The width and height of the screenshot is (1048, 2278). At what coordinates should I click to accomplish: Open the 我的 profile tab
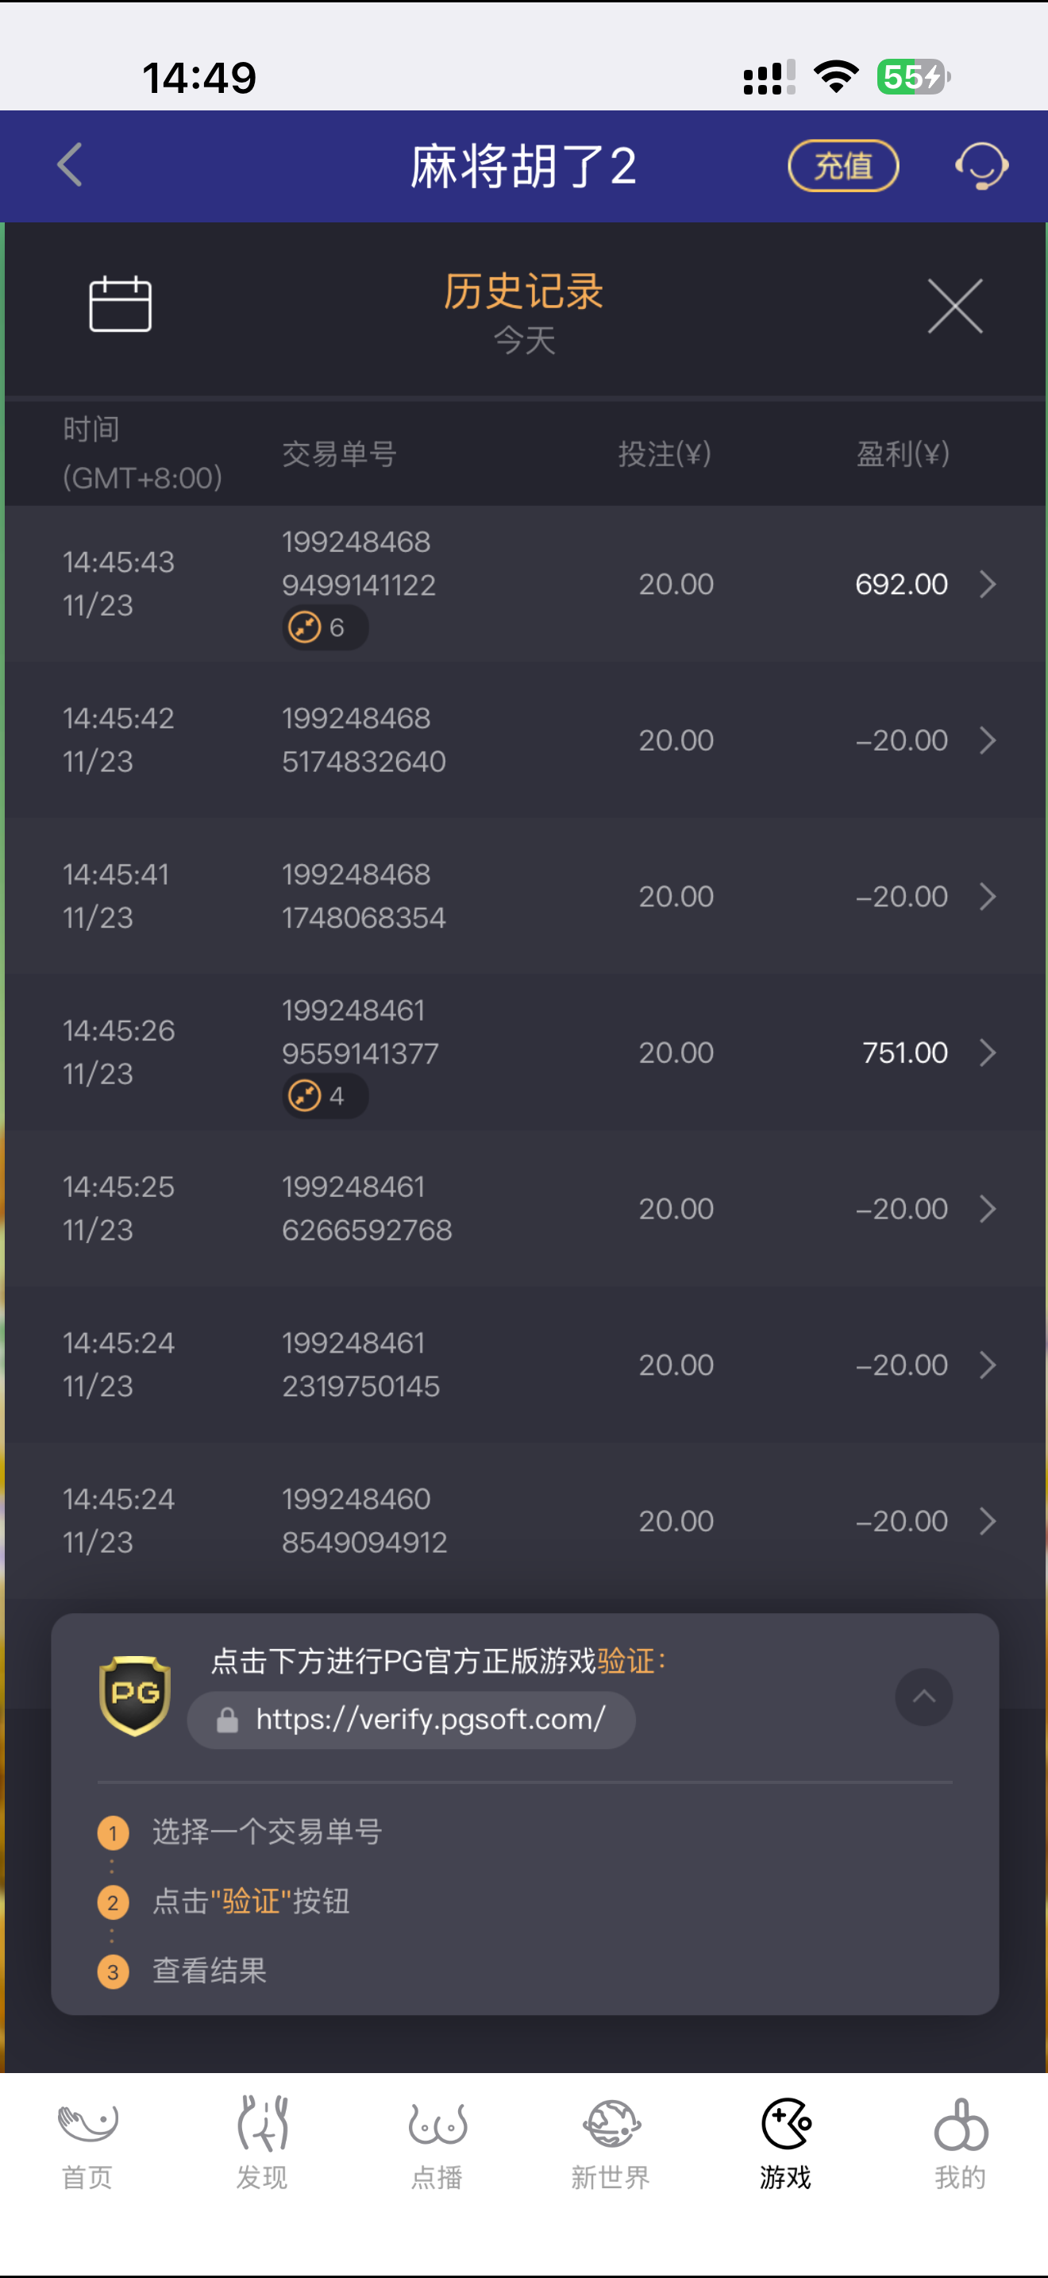[x=961, y=2142]
